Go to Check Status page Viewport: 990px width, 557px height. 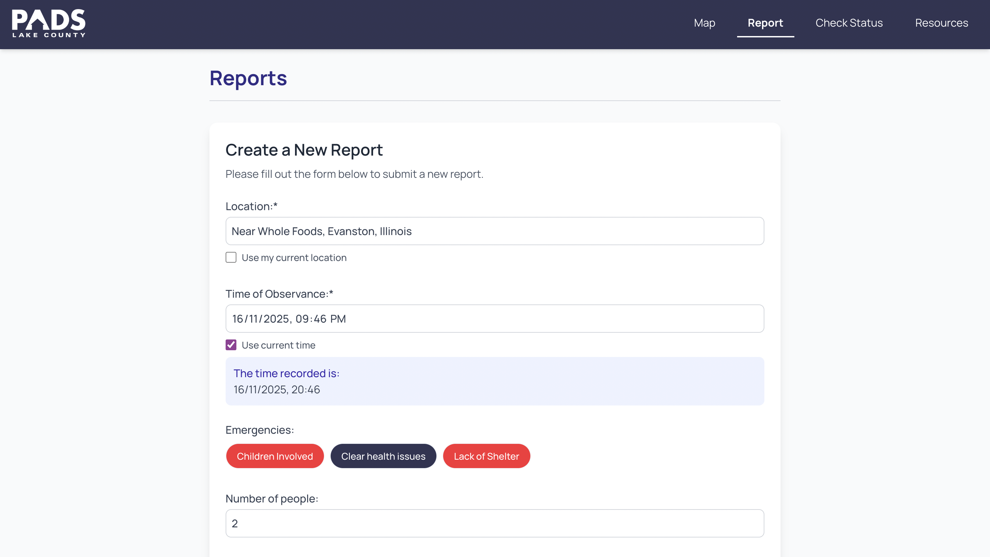849,23
